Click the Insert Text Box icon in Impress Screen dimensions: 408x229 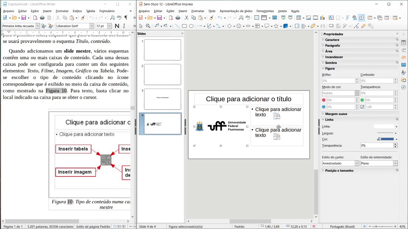tap(331, 18)
